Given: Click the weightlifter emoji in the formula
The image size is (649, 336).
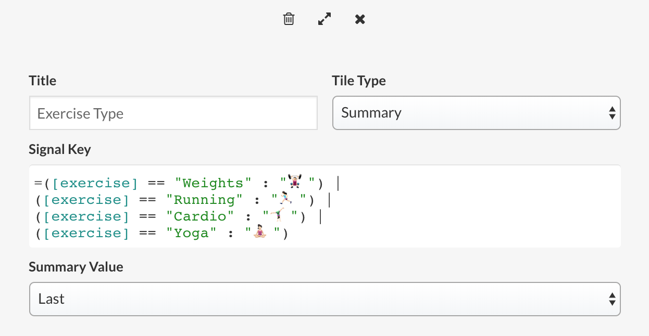Looking at the screenshot, I should (295, 183).
